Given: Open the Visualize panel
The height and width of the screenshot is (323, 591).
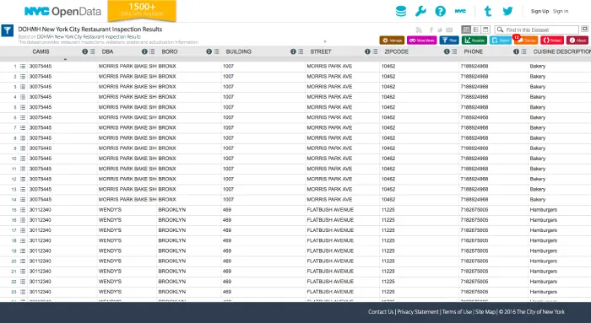Looking at the screenshot, I should click(x=474, y=40).
